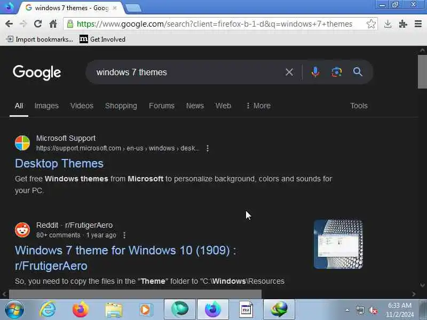Close the windows 7 themes tab
Image resolution: width=427 pixels, height=320 pixels.
coord(115,8)
